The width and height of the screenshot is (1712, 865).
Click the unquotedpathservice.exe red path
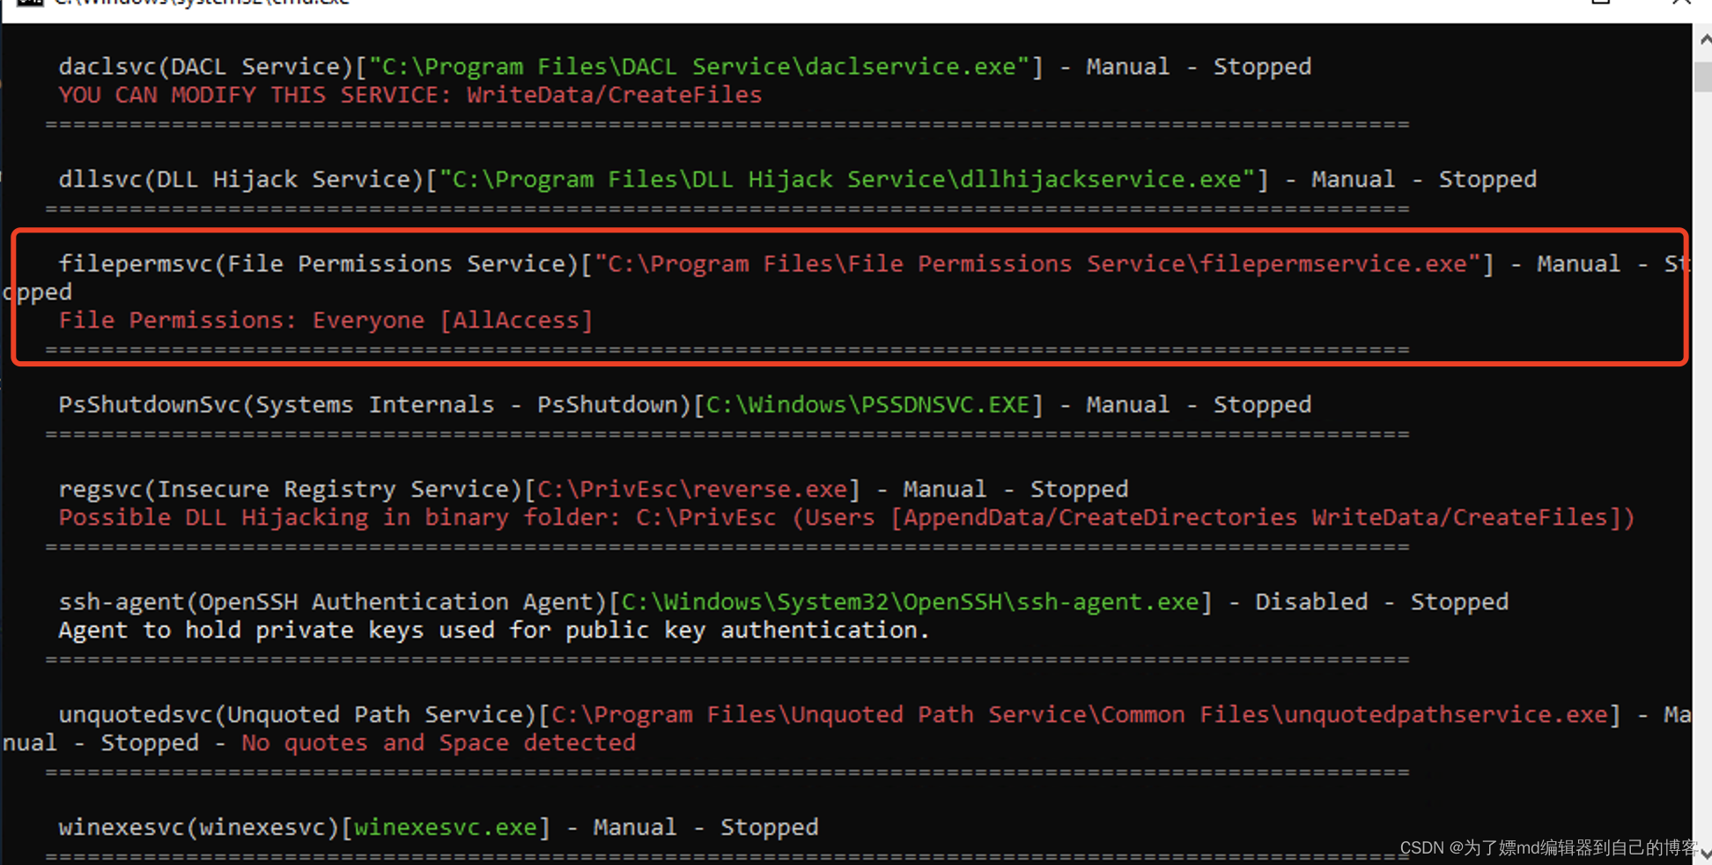1079,715
